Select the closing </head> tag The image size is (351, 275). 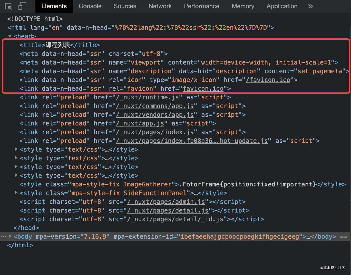pos(26,228)
